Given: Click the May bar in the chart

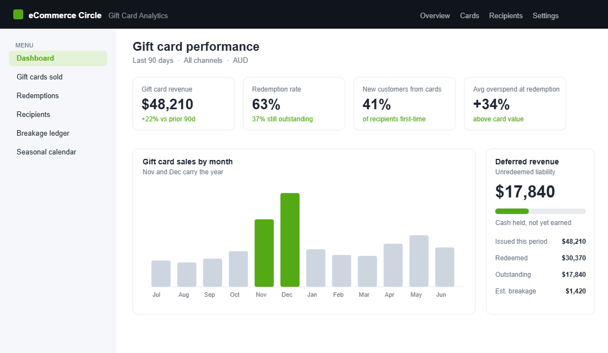Looking at the screenshot, I should click(x=419, y=261).
